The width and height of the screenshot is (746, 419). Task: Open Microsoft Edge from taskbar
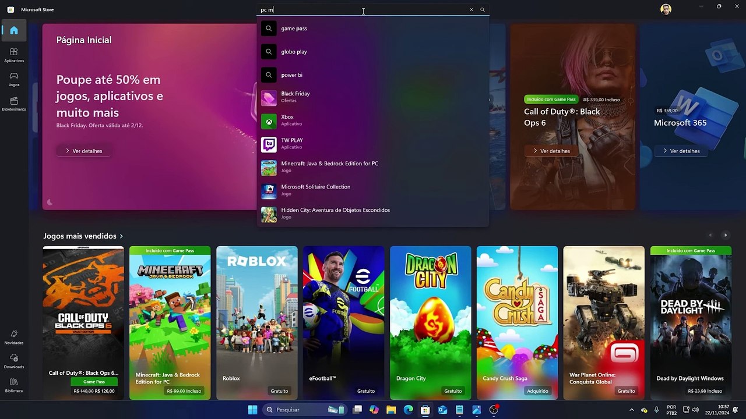pyautogui.click(x=409, y=410)
